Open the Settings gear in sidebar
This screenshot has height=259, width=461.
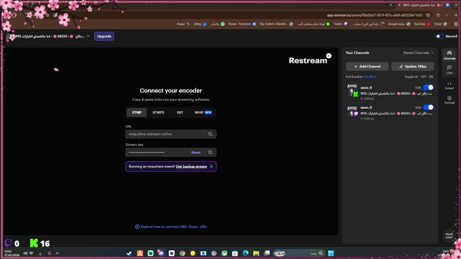point(449,100)
